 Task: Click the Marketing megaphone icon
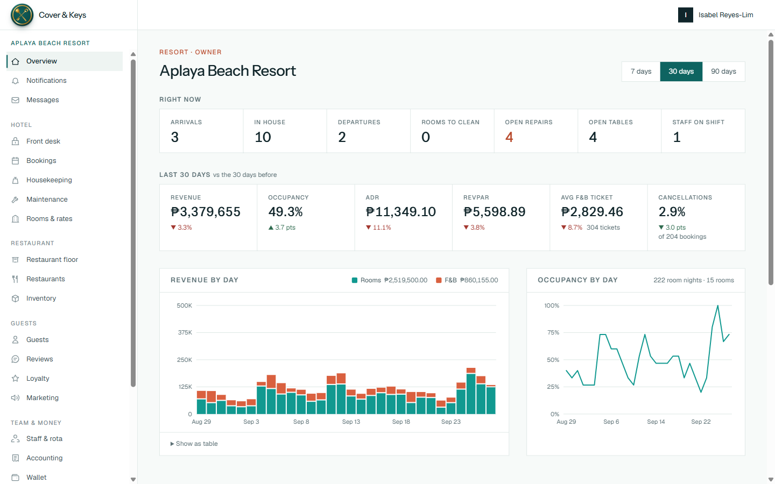16,398
